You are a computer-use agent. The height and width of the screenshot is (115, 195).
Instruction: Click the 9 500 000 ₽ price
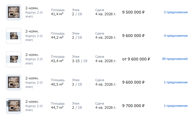coord(133,12)
